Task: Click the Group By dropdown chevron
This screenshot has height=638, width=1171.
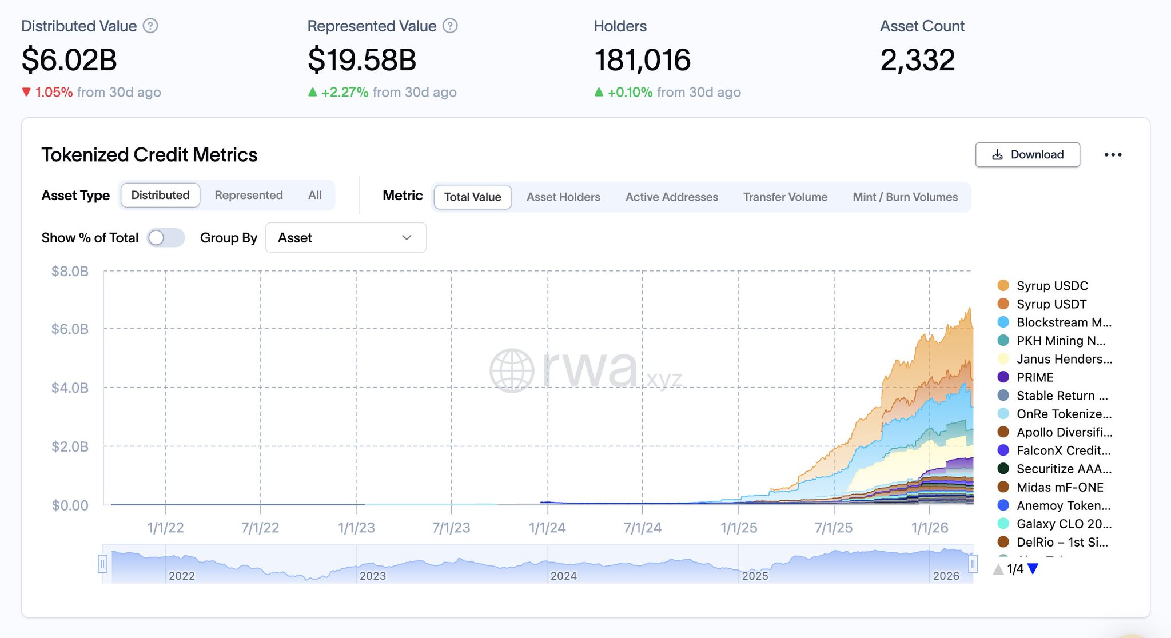Action: click(407, 238)
